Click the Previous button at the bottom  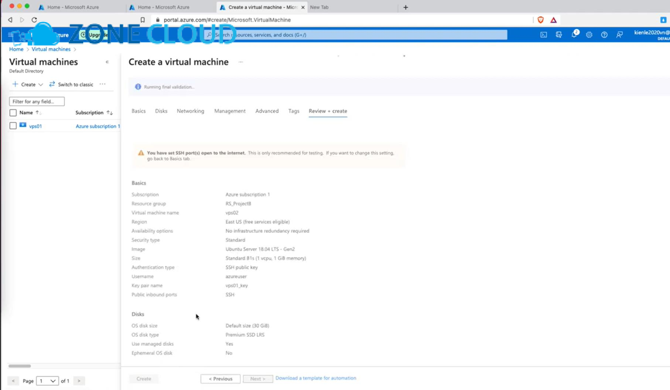[220, 379]
